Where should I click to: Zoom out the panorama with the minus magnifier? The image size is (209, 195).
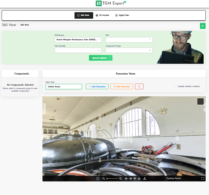pos(104,179)
